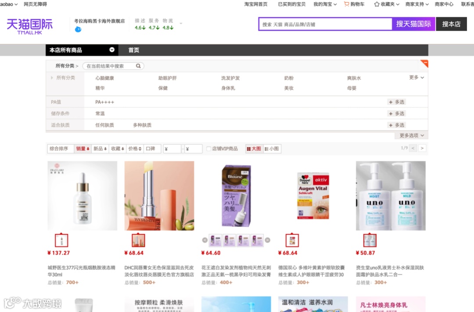Screen dimensions: 474x312
Task: Enable multi-select for 储存条件 row
Action: (396, 114)
